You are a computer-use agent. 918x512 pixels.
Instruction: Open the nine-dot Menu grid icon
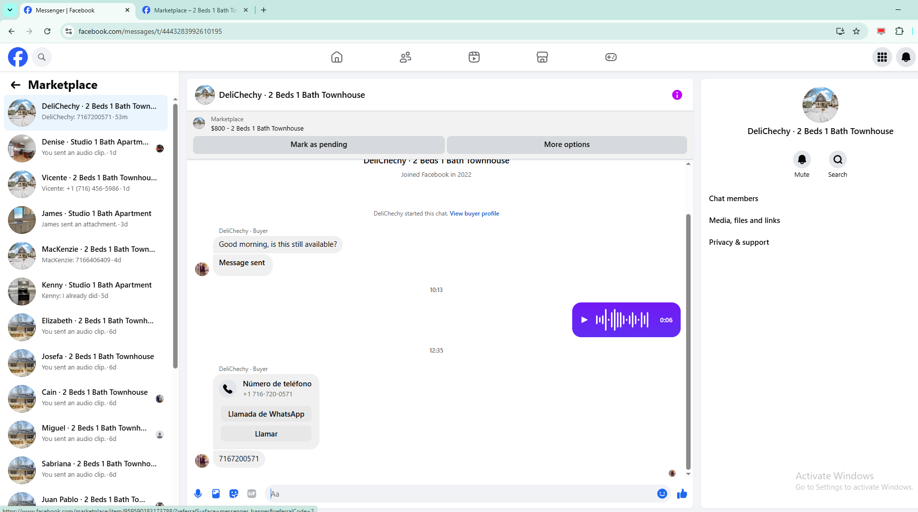[882, 57]
